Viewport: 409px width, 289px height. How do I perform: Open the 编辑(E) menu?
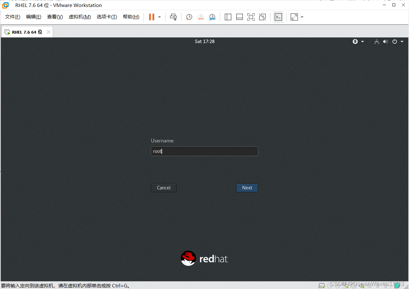click(34, 17)
